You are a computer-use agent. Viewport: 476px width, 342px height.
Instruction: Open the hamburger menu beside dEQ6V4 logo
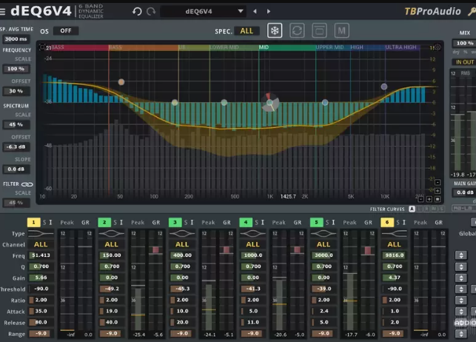coord(2,12)
